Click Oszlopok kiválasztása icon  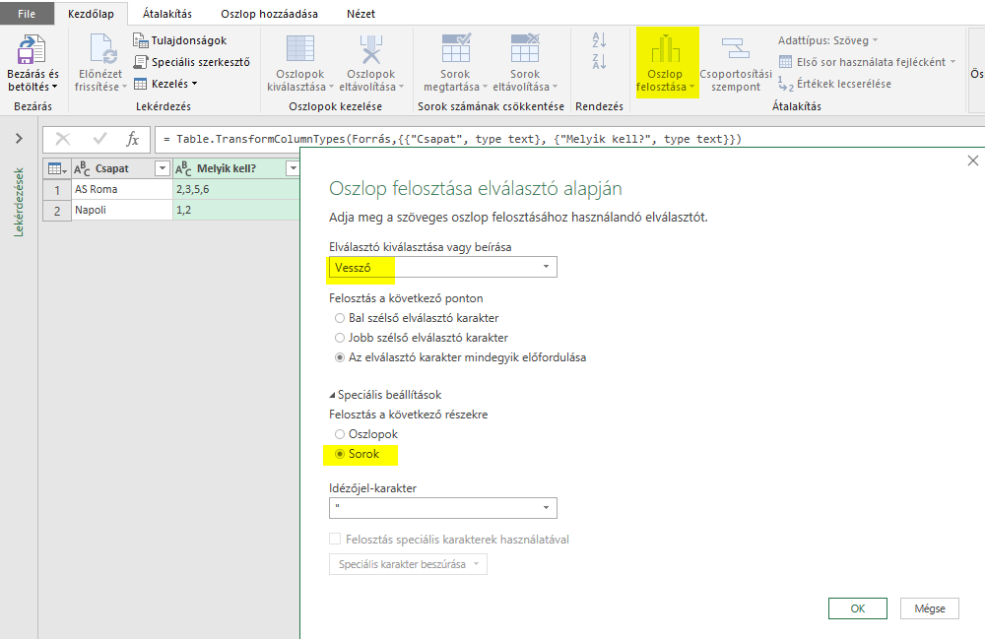coord(300,49)
